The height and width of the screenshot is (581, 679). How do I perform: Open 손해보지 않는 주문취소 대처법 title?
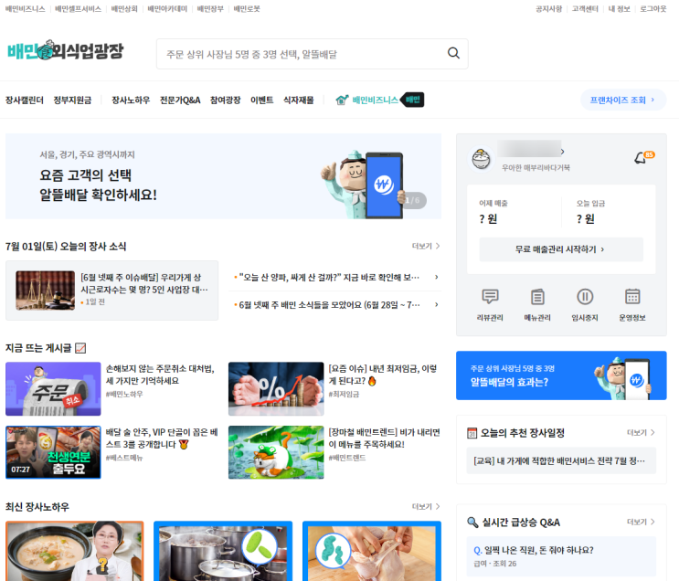click(x=160, y=375)
